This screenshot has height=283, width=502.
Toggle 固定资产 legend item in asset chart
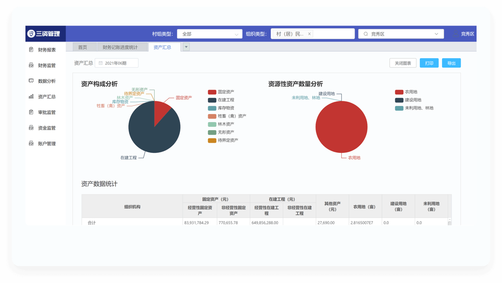click(212, 92)
